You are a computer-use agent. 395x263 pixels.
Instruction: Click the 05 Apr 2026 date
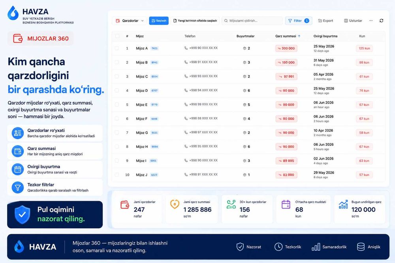pos(324,75)
